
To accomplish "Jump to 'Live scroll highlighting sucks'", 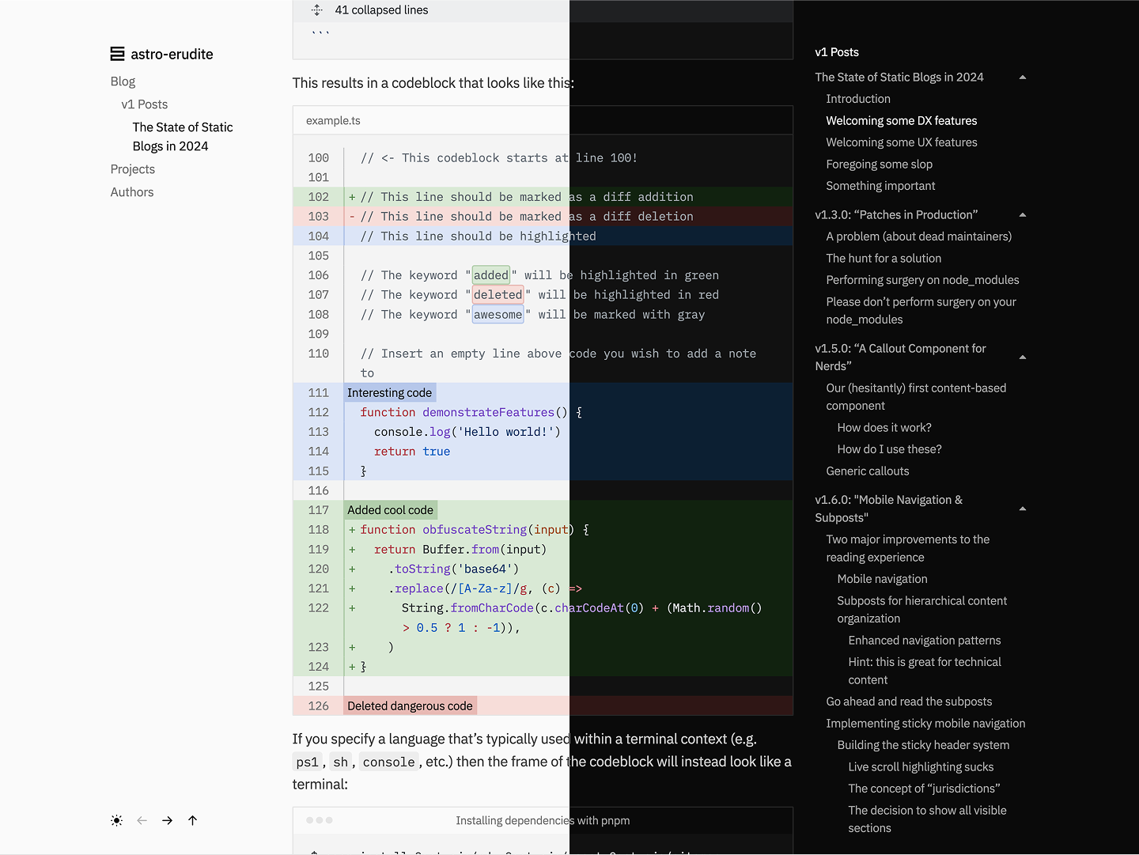I will [921, 767].
